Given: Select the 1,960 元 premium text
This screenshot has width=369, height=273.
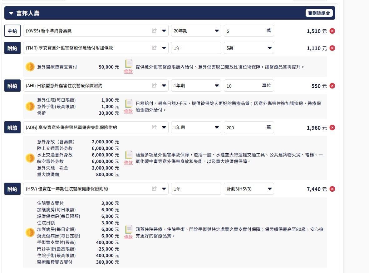Looking at the screenshot, I should point(317,128).
